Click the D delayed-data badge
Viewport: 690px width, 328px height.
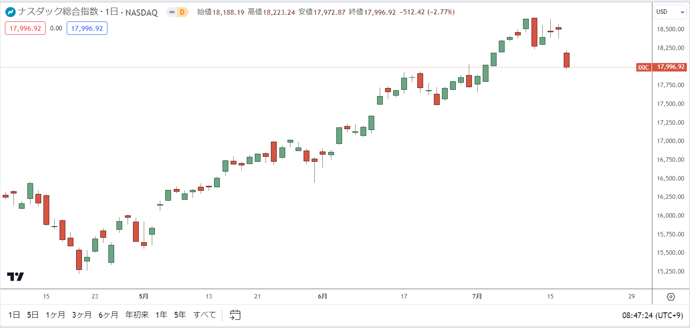tap(182, 13)
